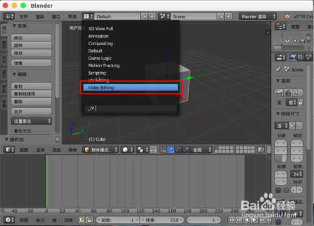Open the Outliner editor type selector

[x=280, y=26]
